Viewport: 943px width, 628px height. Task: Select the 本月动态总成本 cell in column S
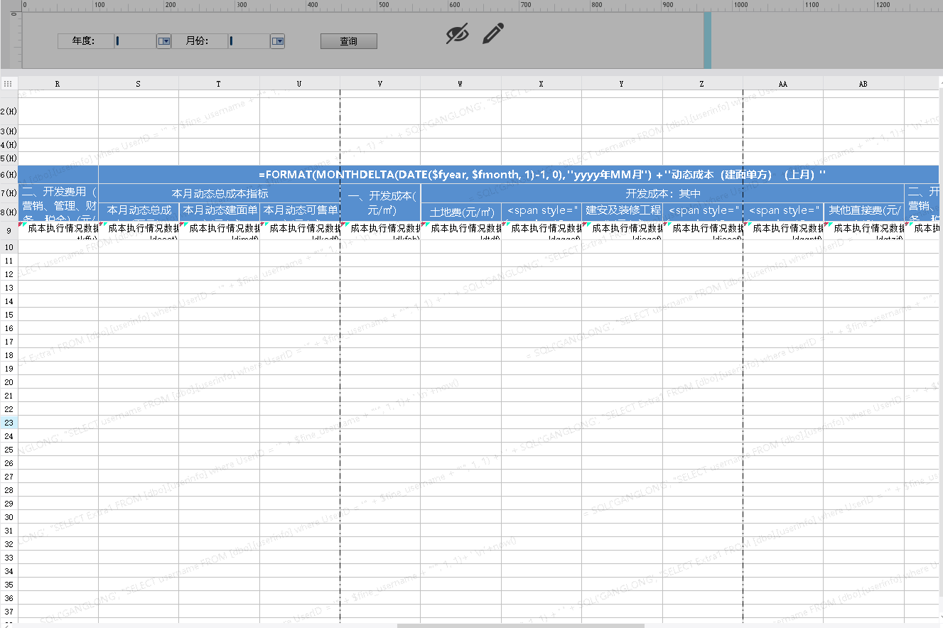tap(139, 212)
